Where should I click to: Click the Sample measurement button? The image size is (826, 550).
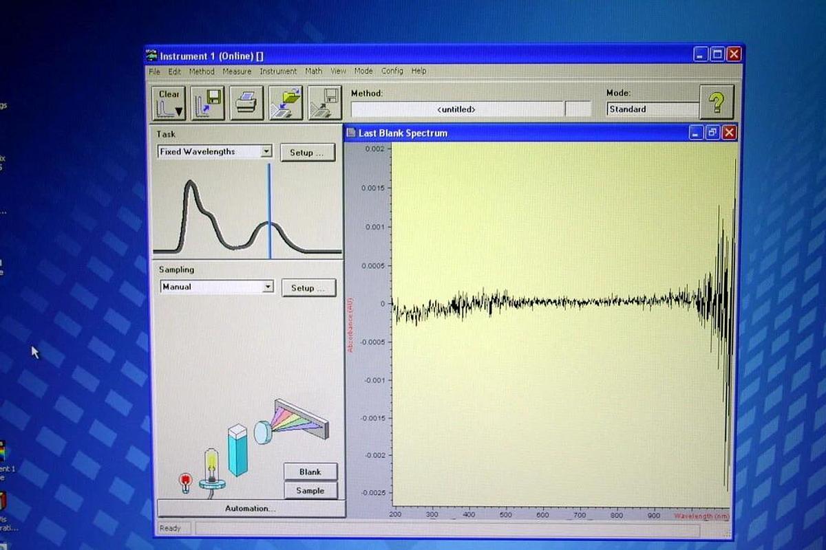point(310,490)
